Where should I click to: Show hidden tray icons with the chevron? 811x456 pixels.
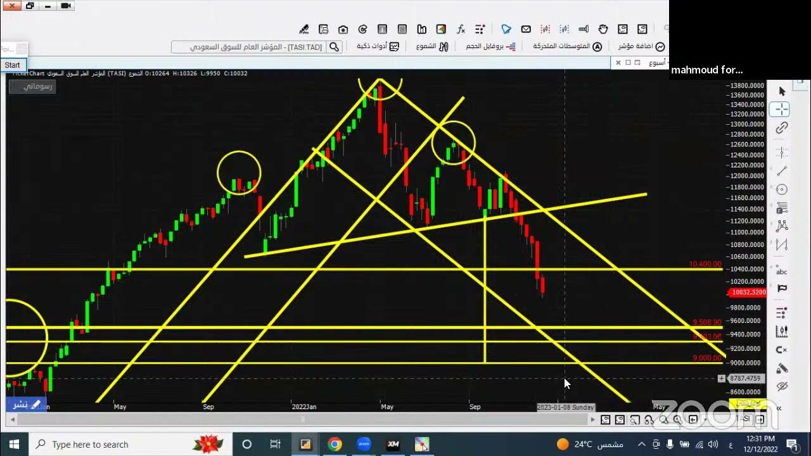tap(641, 444)
